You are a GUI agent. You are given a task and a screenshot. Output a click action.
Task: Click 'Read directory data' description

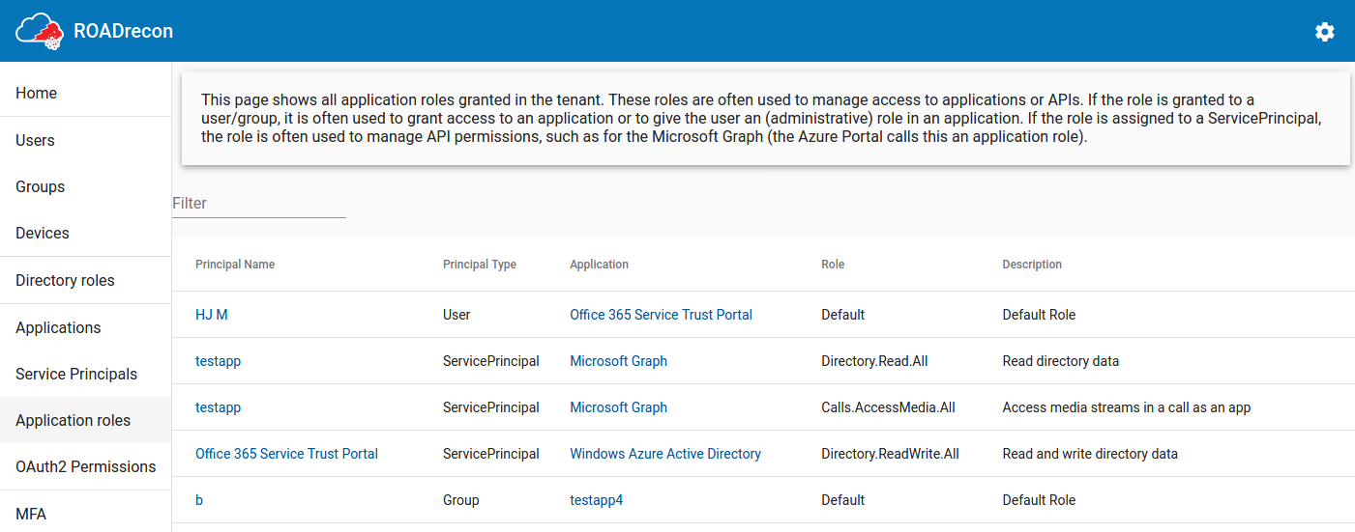1060,361
